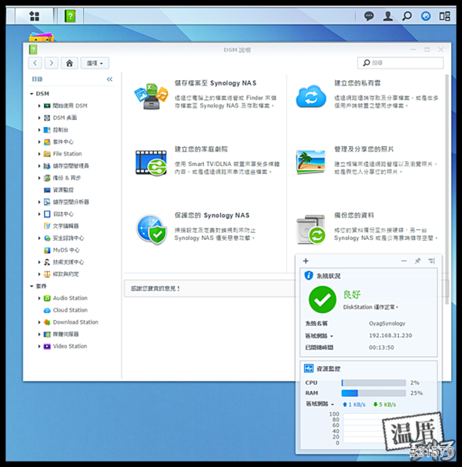Click the green health status checkmark
Screen dimensions: 462x467
coord(323,299)
